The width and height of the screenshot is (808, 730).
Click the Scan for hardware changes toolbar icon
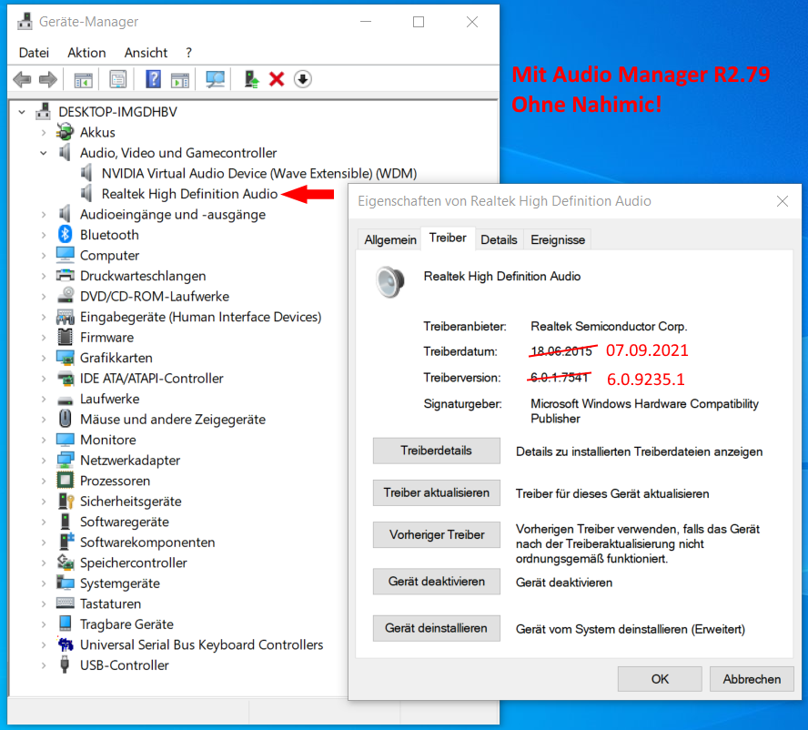click(x=213, y=79)
